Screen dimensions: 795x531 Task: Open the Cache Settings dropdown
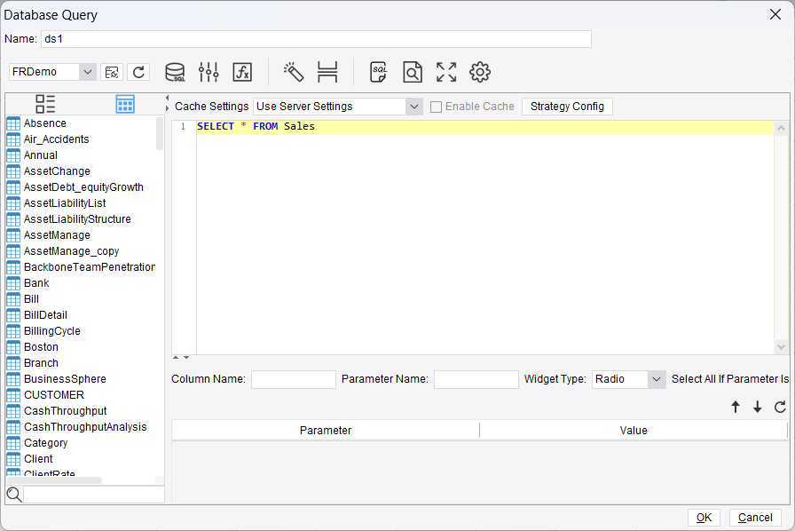(x=413, y=106)
